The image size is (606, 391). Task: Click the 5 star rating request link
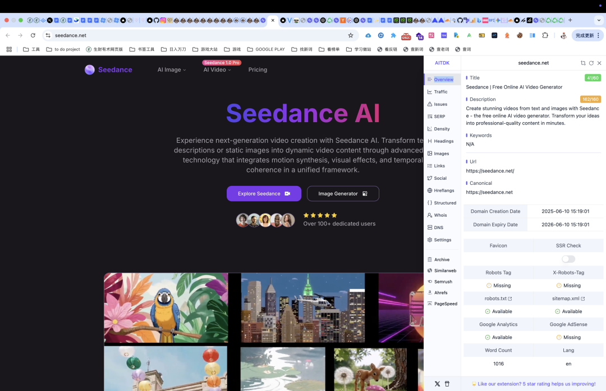tap(534, 384)
